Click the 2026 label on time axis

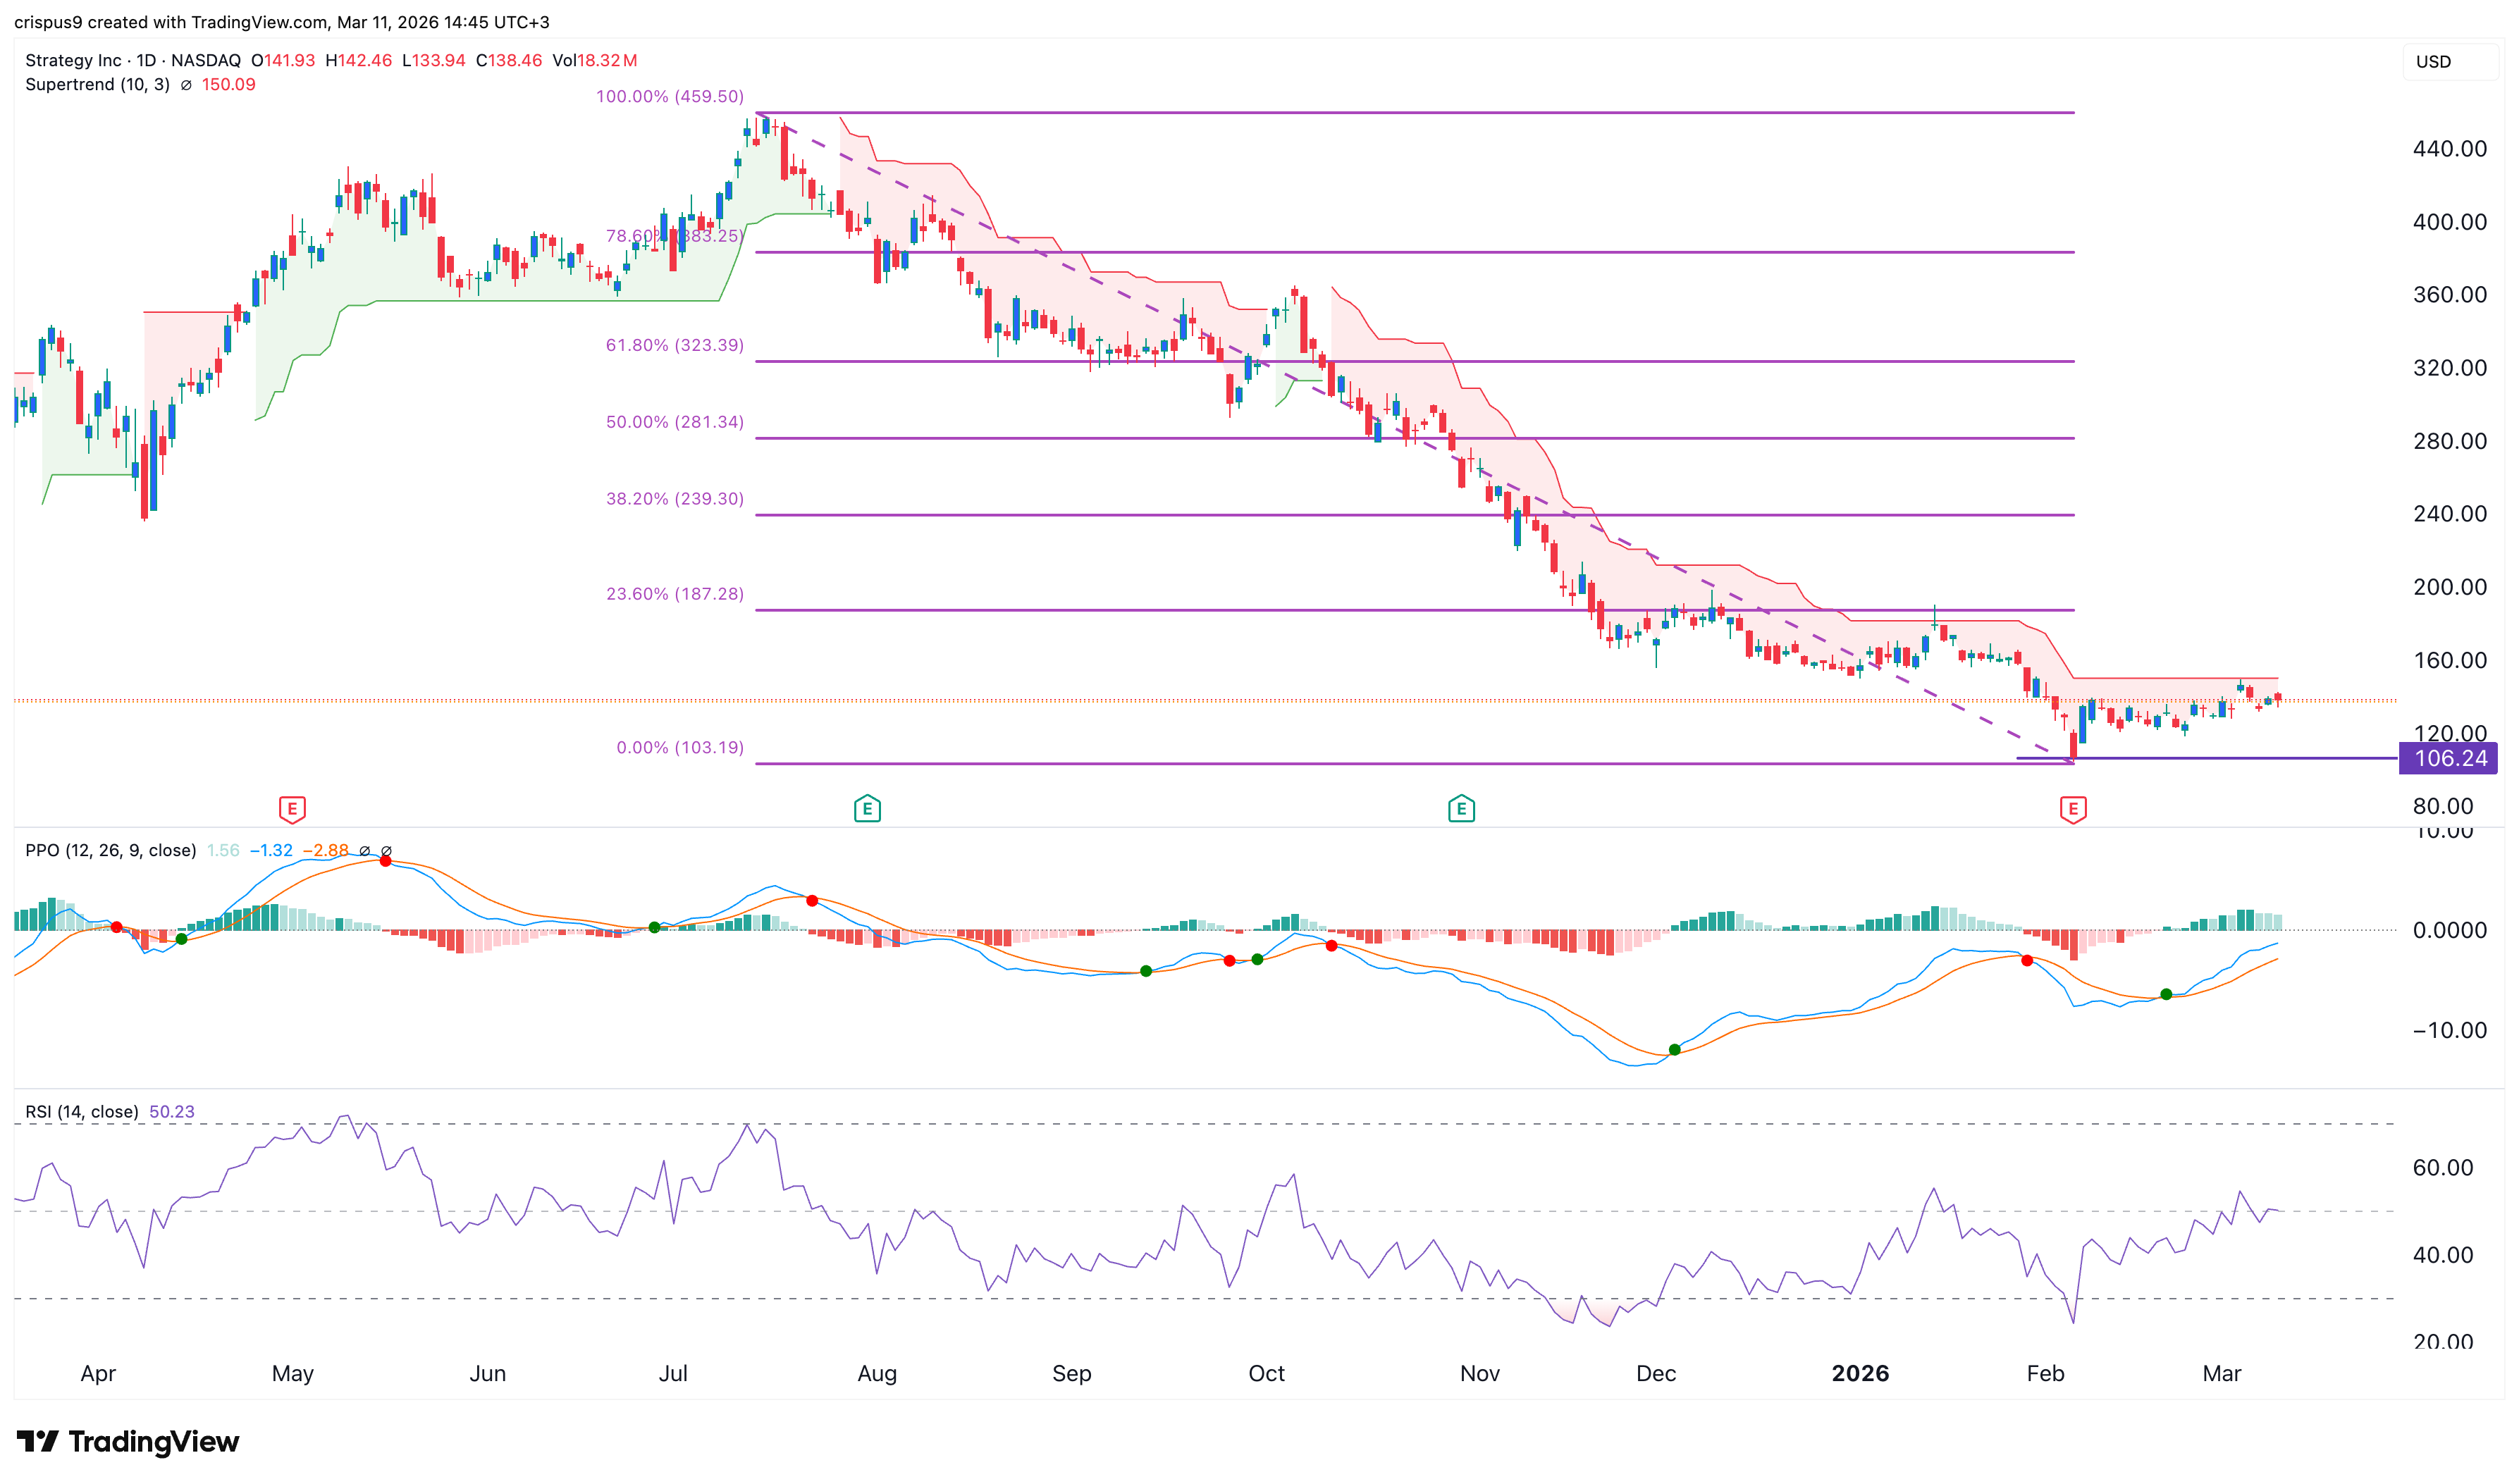click(x=1860, y=1373)
